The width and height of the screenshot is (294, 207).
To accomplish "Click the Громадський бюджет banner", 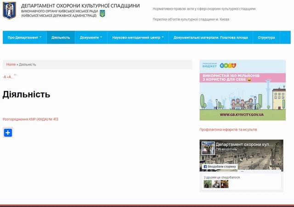I will [243, 90].
